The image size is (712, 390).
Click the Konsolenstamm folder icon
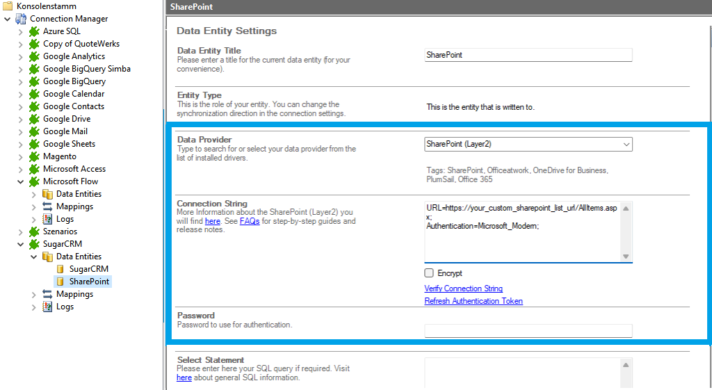pos(8,6)
